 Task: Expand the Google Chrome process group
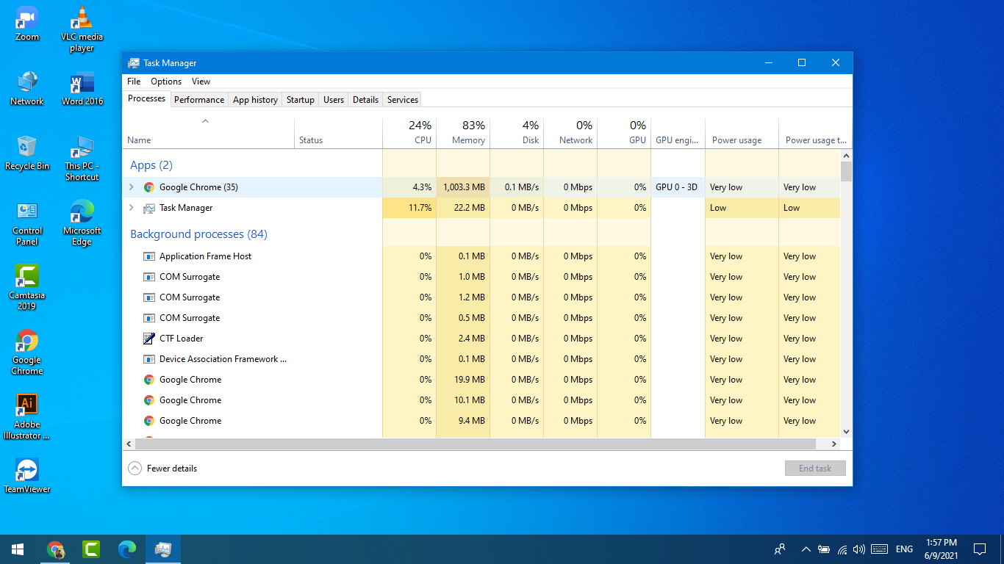click(x=132, y=187)
